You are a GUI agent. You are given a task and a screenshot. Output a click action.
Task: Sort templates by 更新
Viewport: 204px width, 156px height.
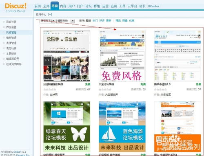[109, 21]
